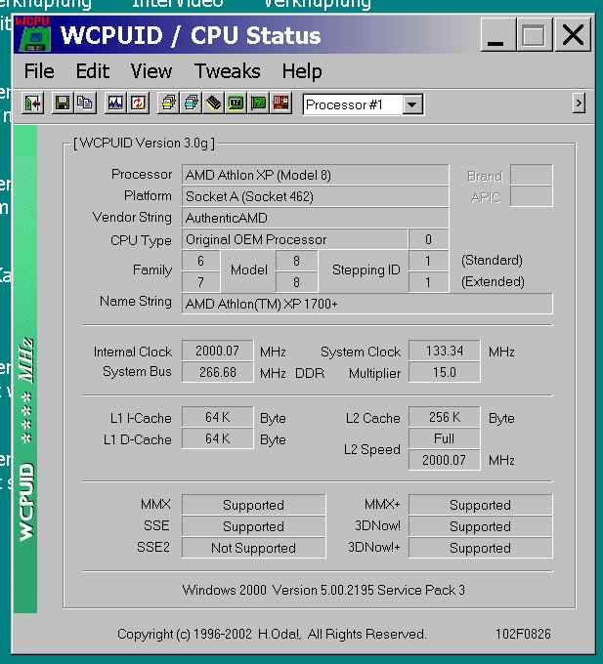
Task: Click Multiplier value 15.0
Action: 444,372
